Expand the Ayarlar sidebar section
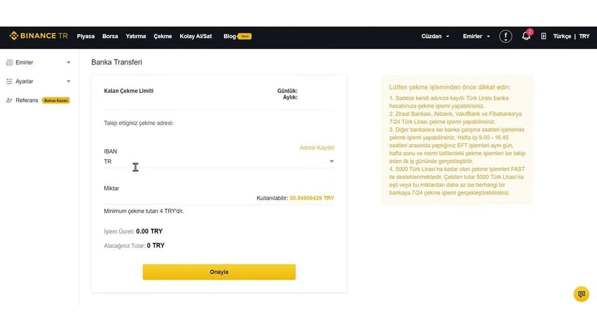The width and height of the screenshot is (597, 336). (69, 81)
